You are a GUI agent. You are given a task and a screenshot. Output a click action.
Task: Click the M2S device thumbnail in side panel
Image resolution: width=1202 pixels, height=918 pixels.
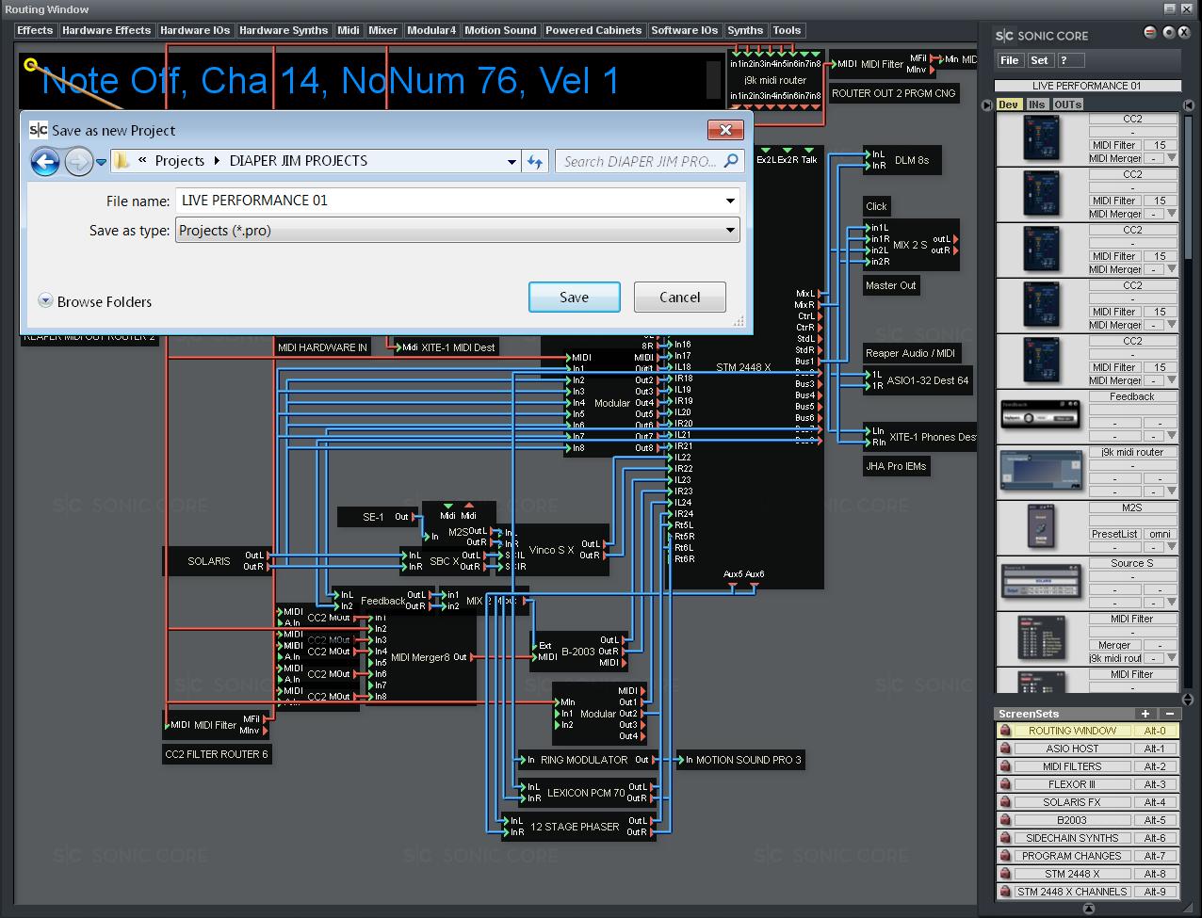click(1041, 528)
